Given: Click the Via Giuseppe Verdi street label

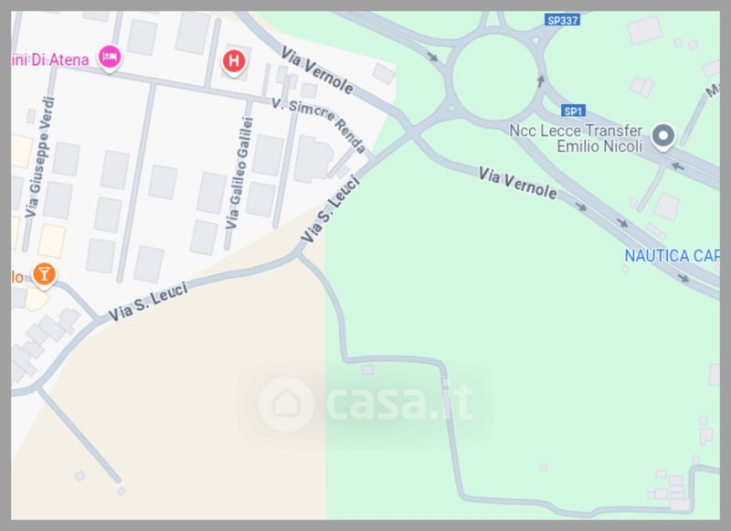Looking at the screenshot, I should [40, 157].
